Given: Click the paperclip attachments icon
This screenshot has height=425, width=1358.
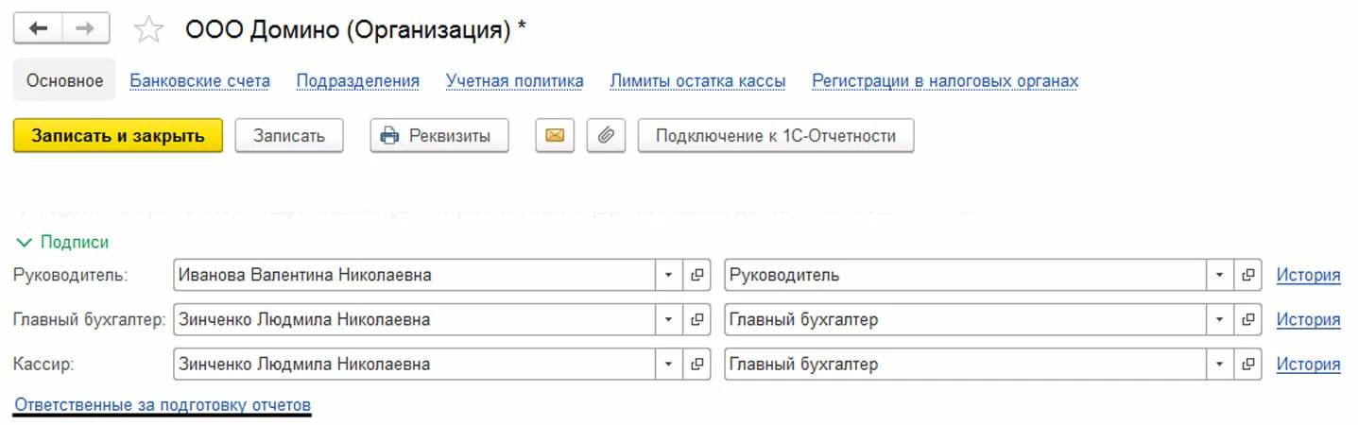Looking at the screenshot, I should [606, 136].
